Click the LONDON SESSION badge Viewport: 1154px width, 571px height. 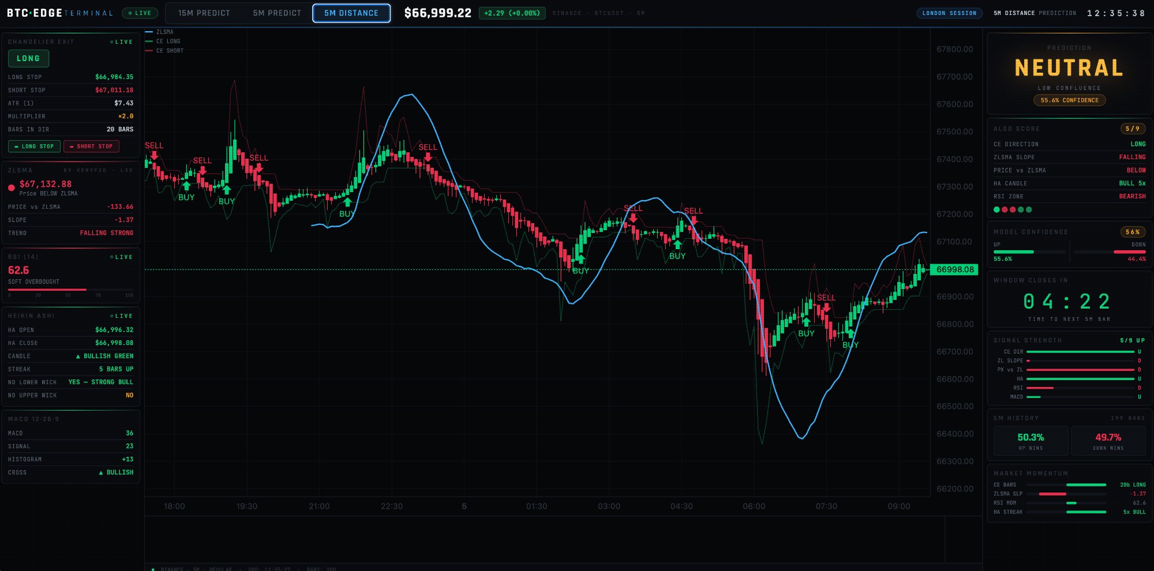pos(949,13)
